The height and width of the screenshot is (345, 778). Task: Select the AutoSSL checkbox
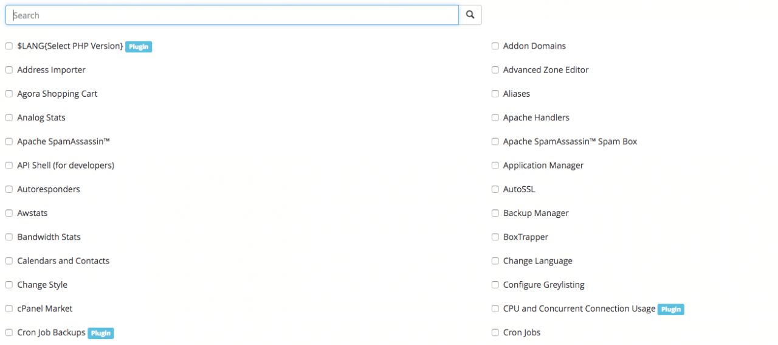495,189
